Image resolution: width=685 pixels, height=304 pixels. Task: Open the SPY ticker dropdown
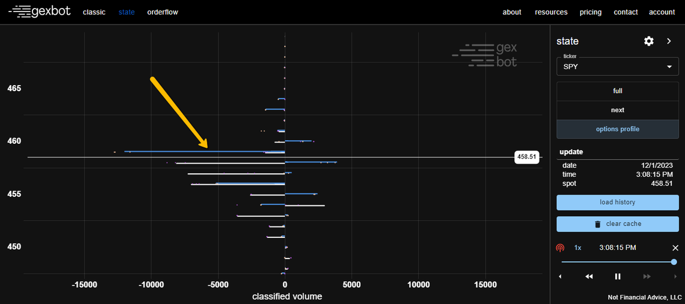click(x=618, y=66)
